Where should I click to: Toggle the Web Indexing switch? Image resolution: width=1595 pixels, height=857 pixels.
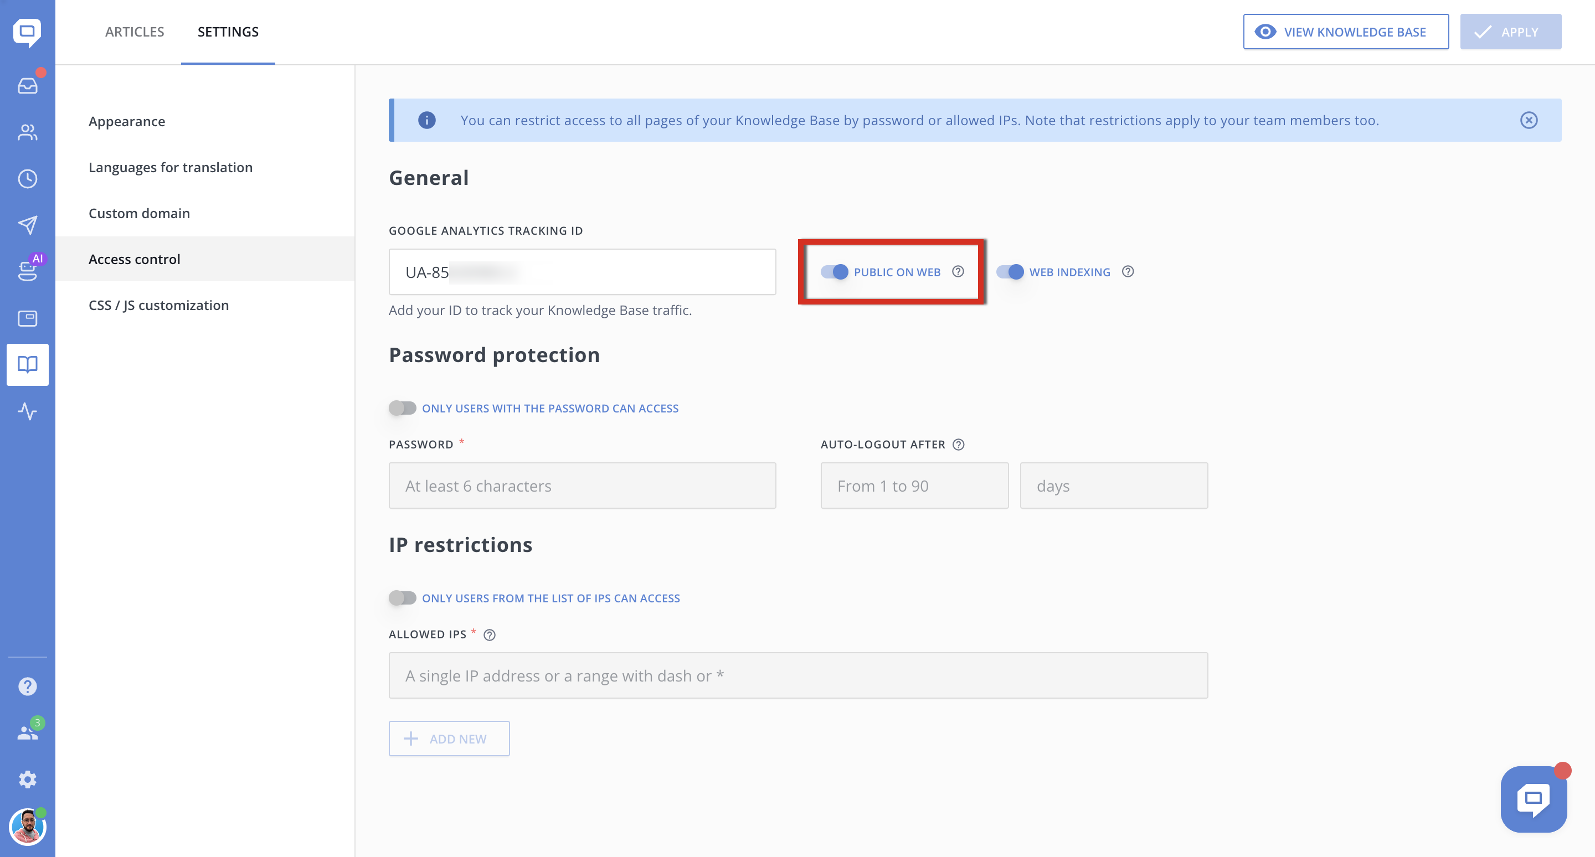(1010, 272)
